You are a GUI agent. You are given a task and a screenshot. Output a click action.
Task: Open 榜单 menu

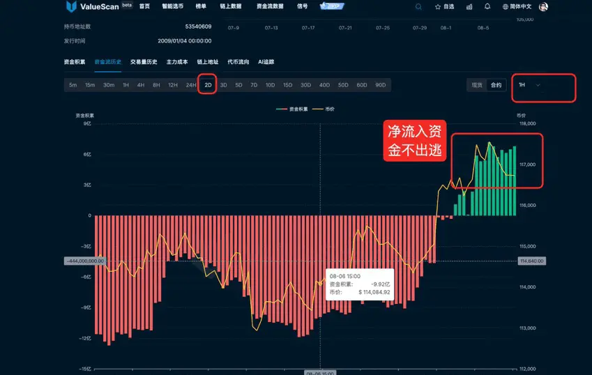201,6
